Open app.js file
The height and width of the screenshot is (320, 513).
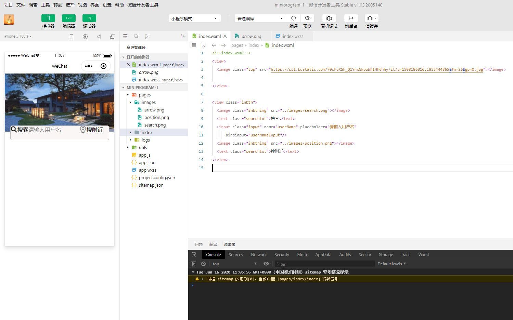tap(144, 155)
